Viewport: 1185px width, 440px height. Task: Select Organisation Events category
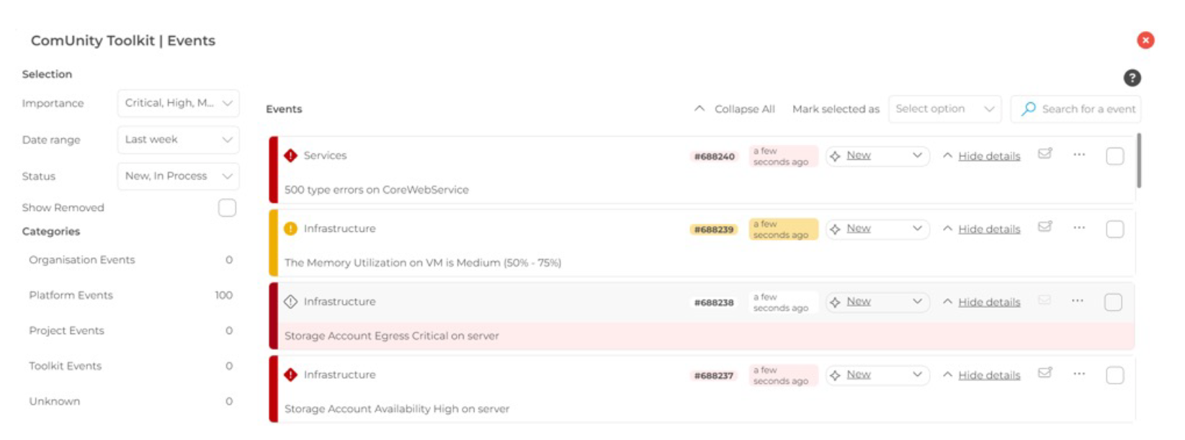coord(81,260)
